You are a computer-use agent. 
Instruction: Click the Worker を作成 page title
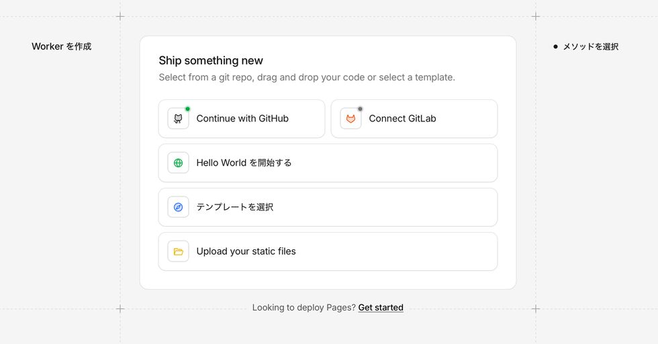61,47
